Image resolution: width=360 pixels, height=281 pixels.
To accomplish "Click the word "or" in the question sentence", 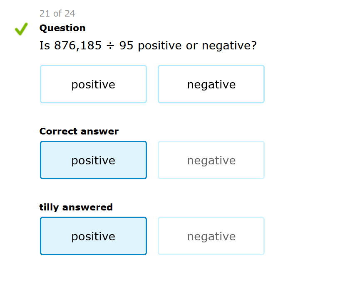I will [x=192, y=46].
